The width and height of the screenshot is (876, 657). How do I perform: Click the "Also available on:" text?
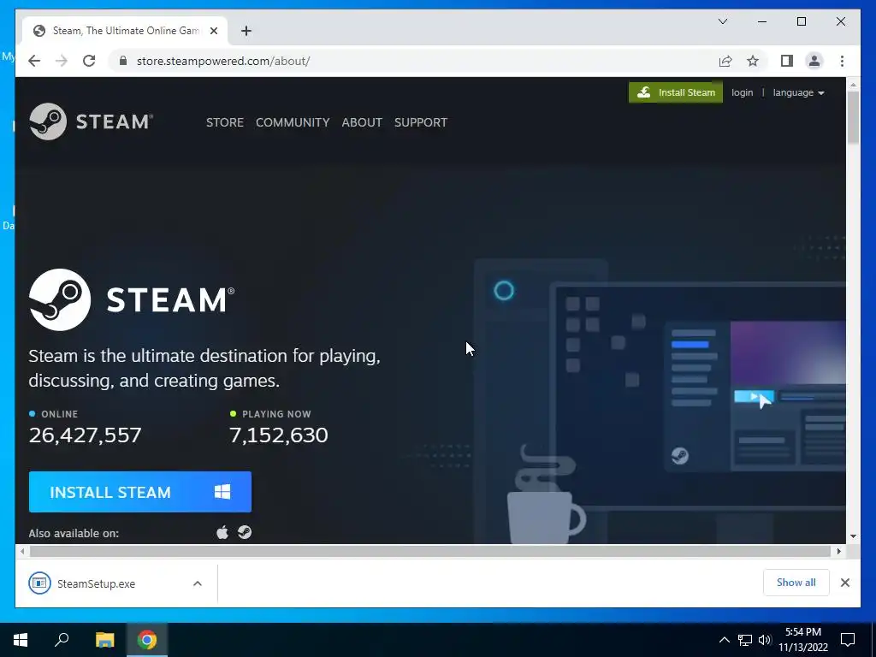click(74, 533)
